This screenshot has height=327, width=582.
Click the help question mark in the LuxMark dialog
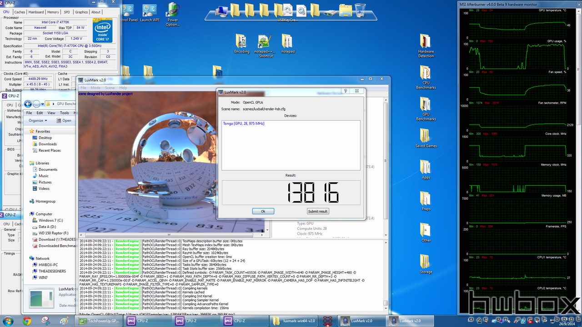point(346,91)
